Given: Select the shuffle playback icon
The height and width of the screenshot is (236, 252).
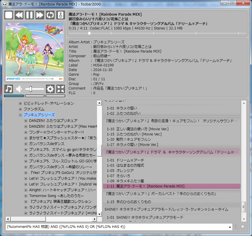Looking at the screenshot, I should [x=60, y=15].
